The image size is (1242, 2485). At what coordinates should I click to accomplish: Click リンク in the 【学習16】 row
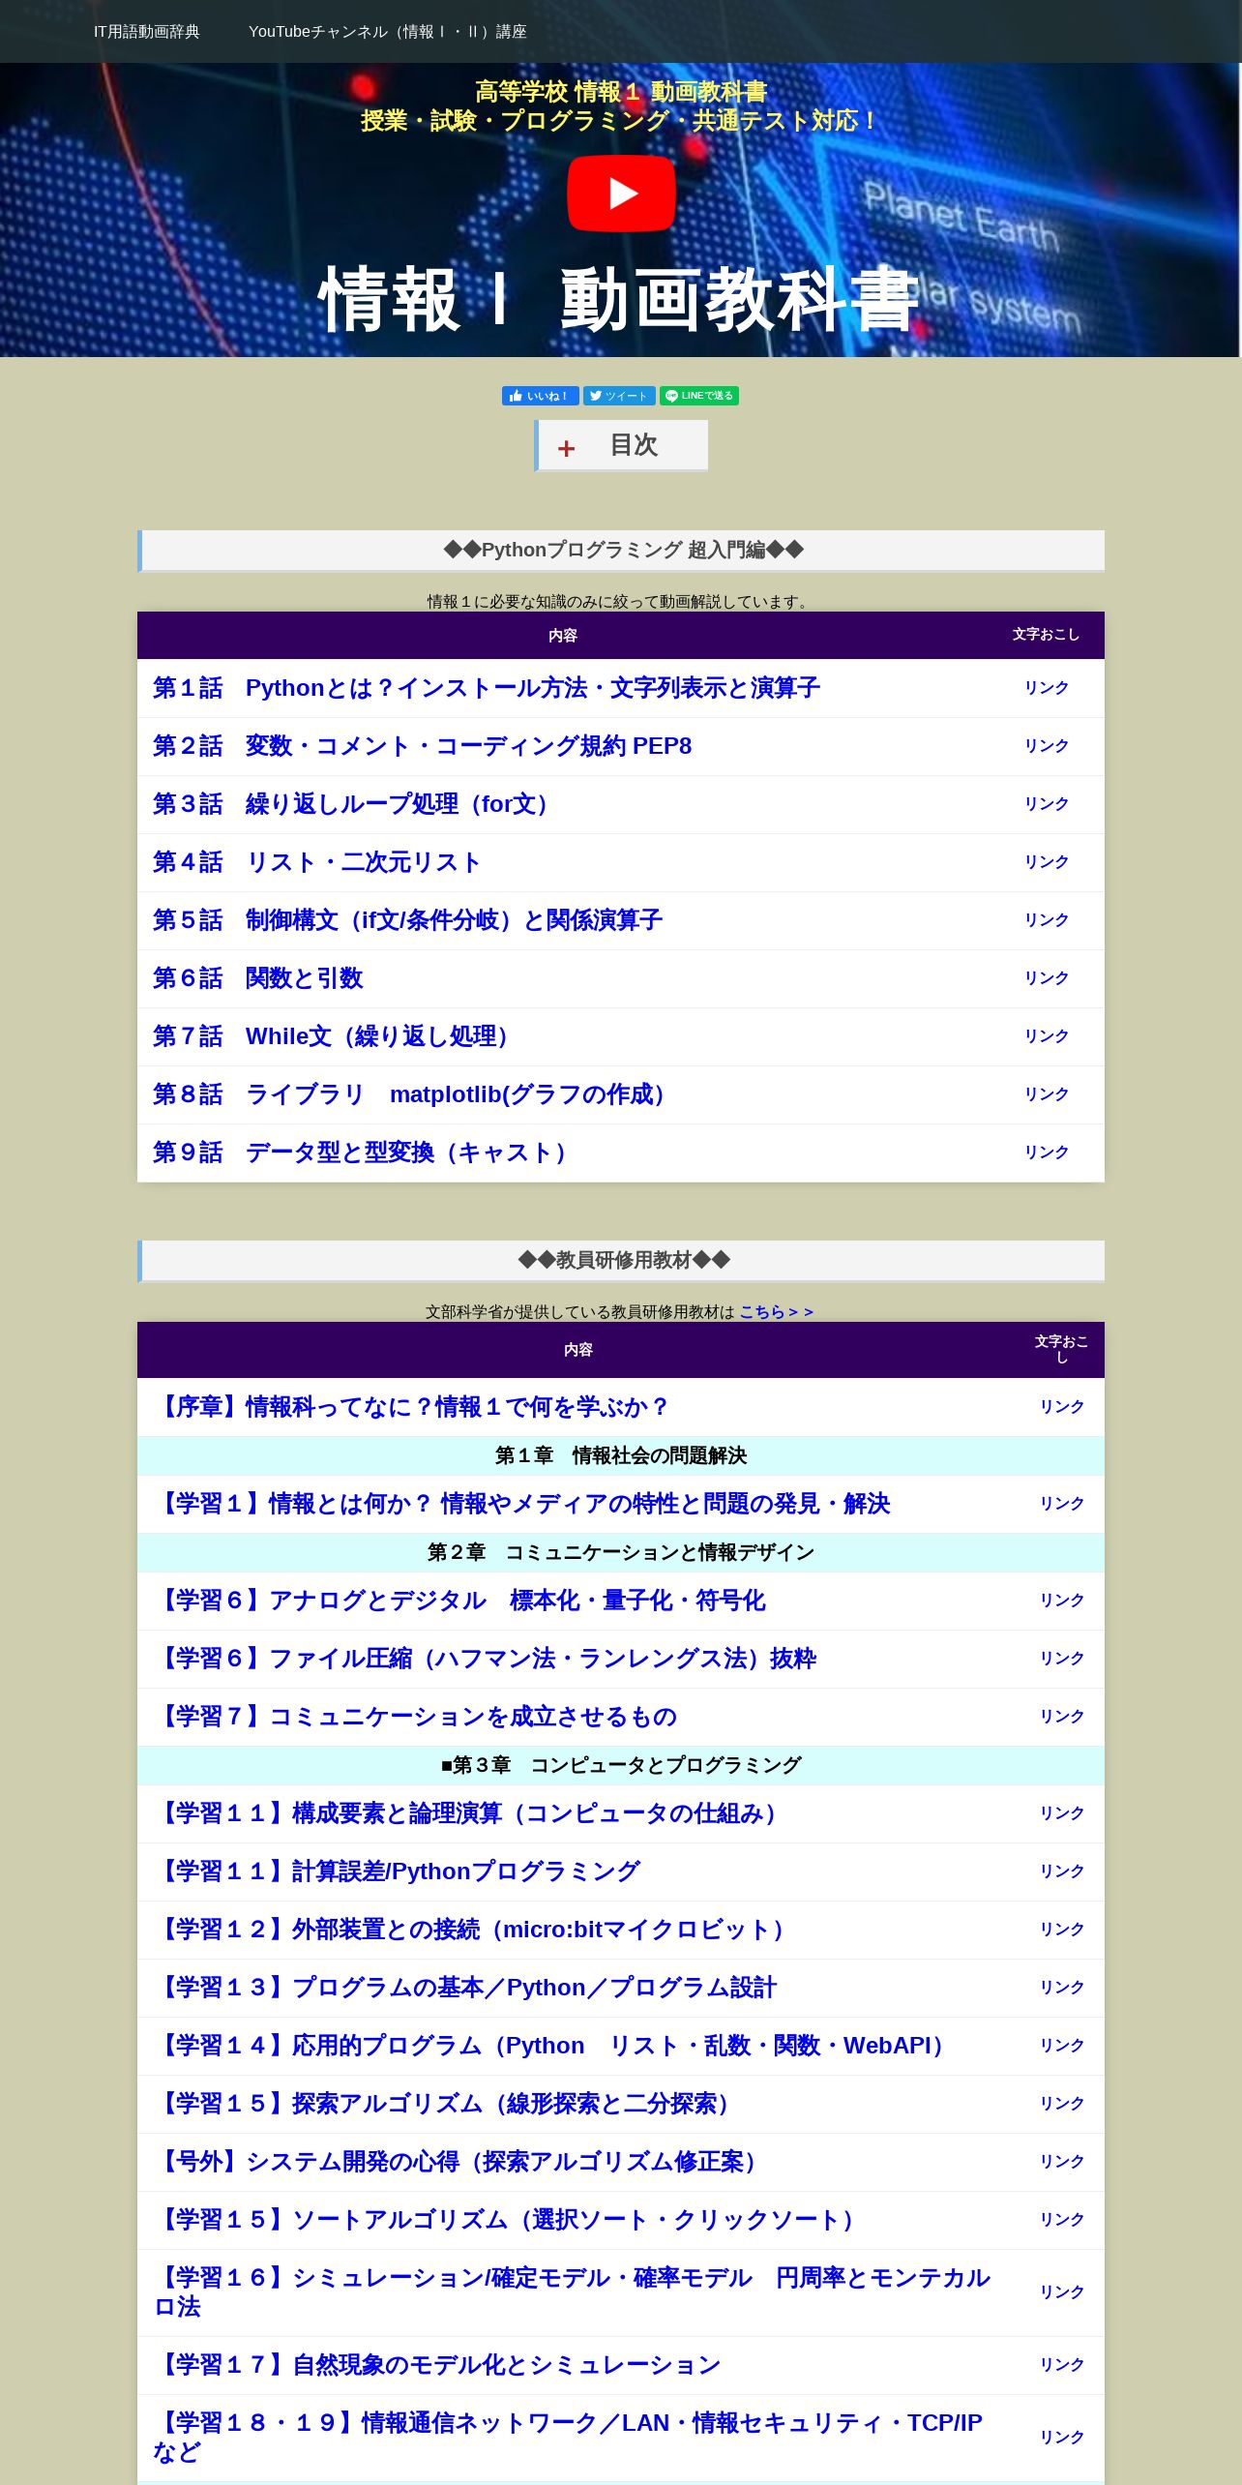pyautogui.click(x=1062, y=2292)
